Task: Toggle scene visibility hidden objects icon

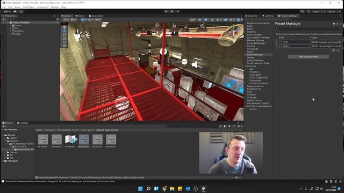Action: 225,20
